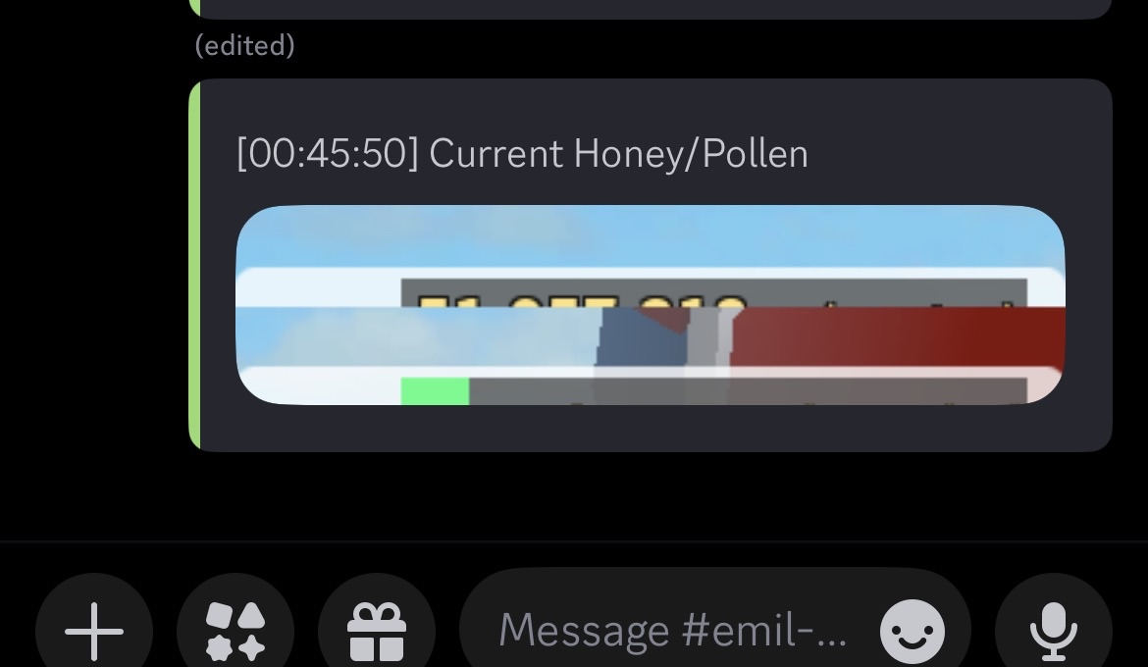The image size is (1148, 667).
Task: Click the gray honey counter box
Action: [714, 293]
